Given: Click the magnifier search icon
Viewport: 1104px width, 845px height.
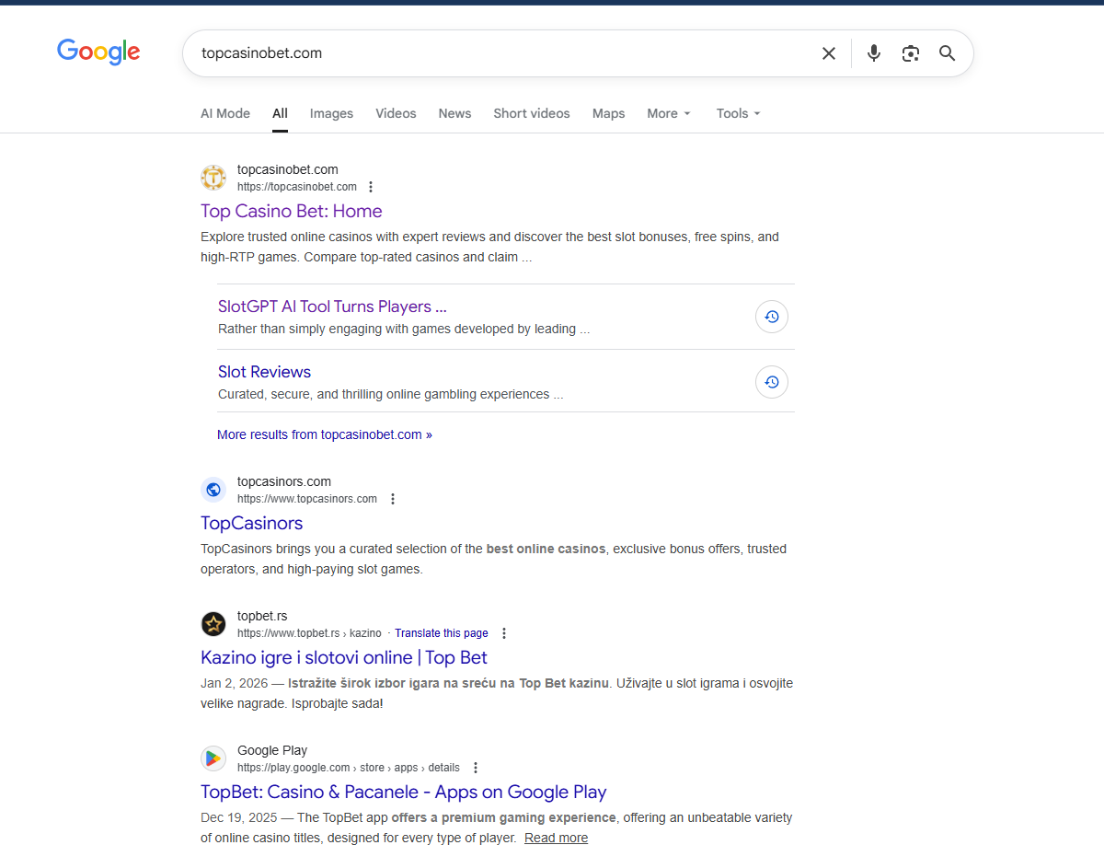Looking at the screenshot, I should tap(948, 53).
